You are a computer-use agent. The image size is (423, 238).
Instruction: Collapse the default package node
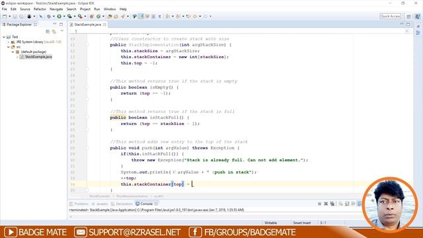click(13, 52)
